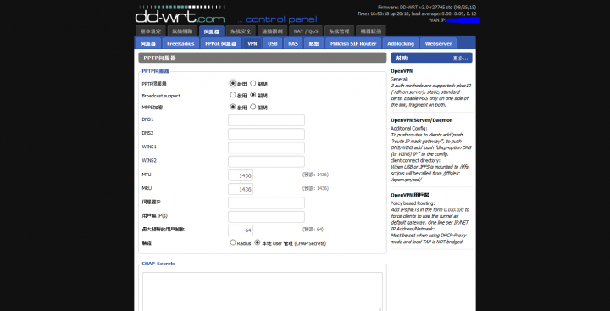Switch to the 熱點 sub-tab

tap(314, 43)
